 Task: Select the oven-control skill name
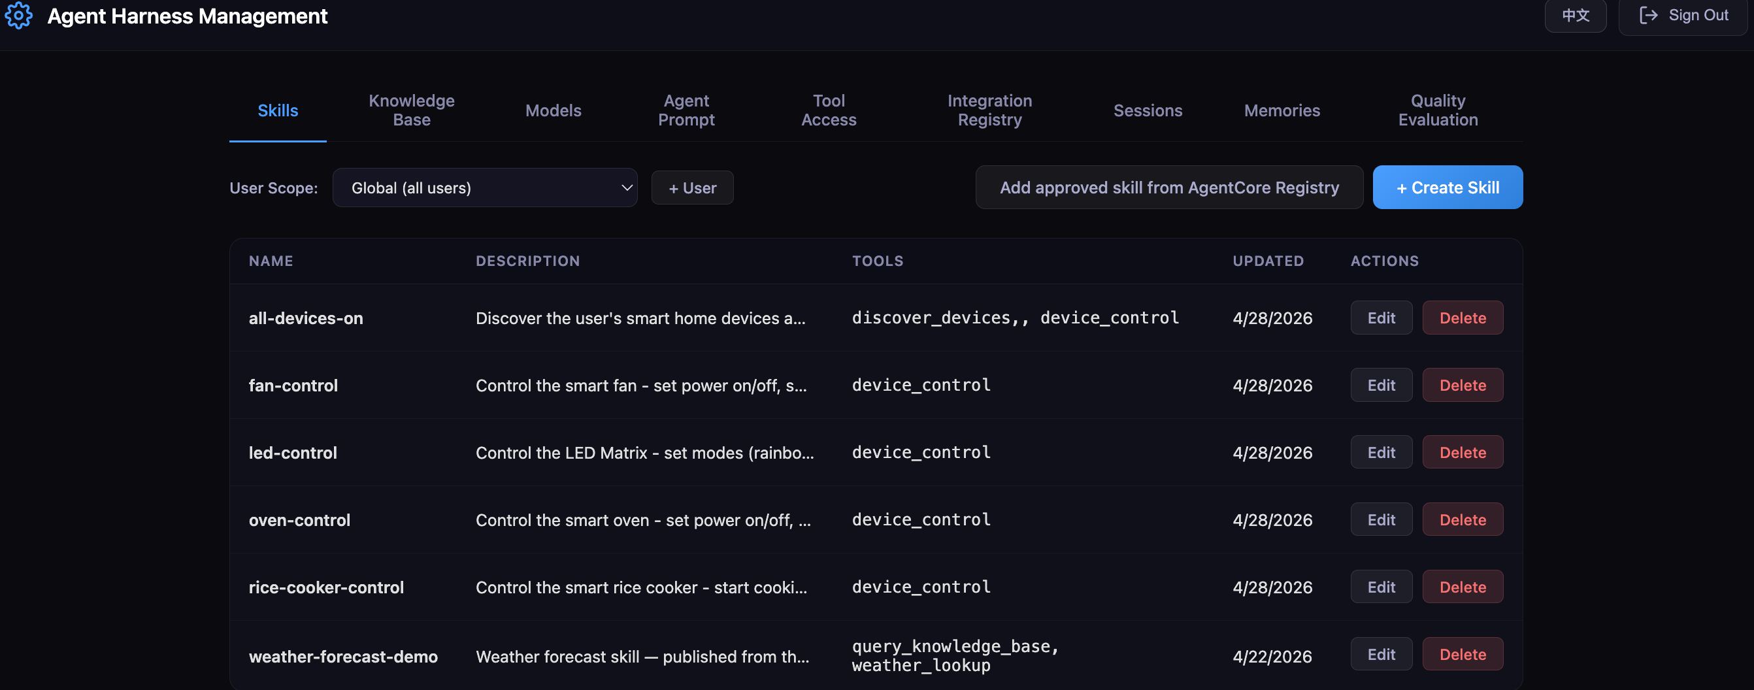299,520
